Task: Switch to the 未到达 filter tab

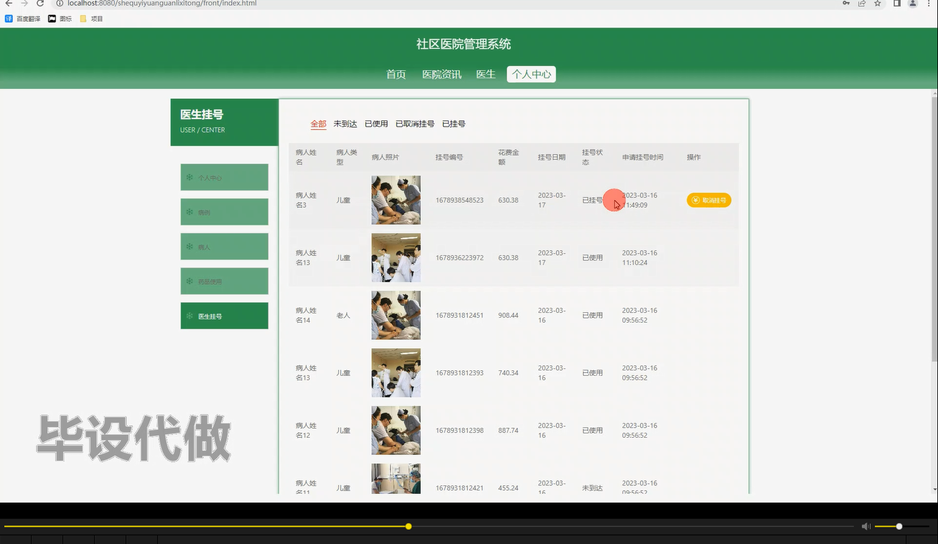Action: coord(345,124)
